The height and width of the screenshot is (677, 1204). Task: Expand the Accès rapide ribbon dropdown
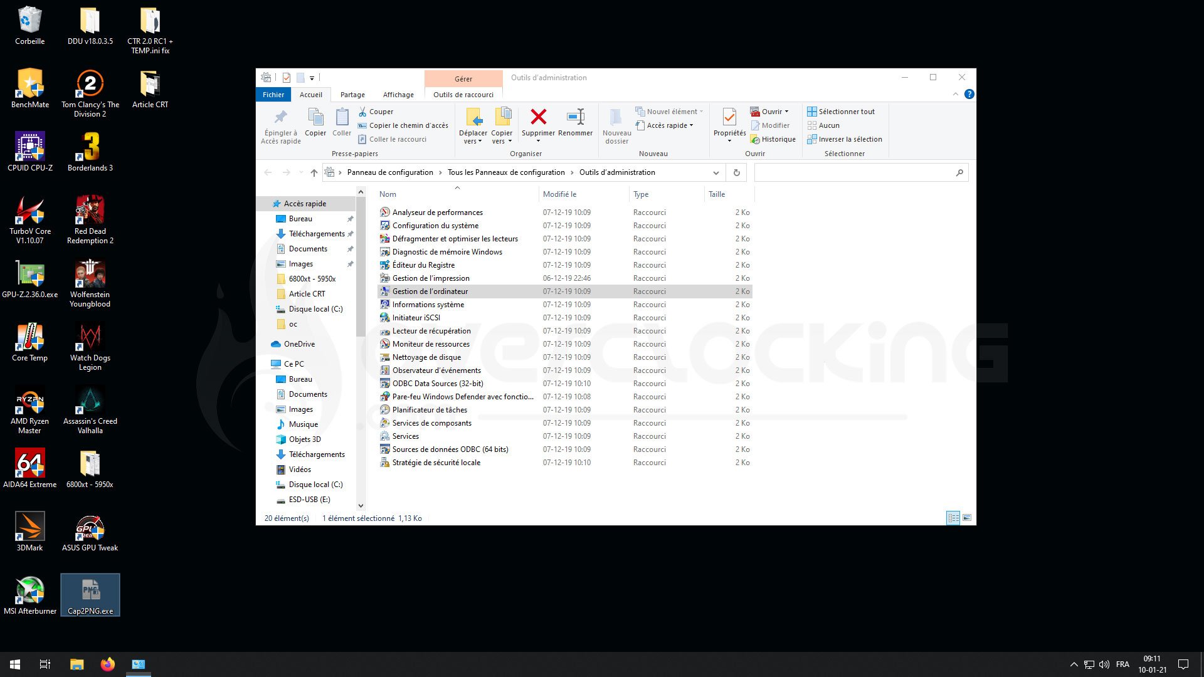coord(691,125)
